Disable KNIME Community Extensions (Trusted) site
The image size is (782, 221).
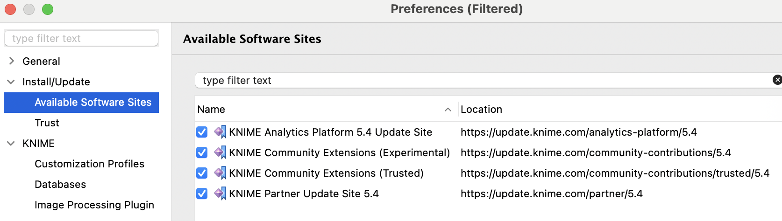point(202,173)
